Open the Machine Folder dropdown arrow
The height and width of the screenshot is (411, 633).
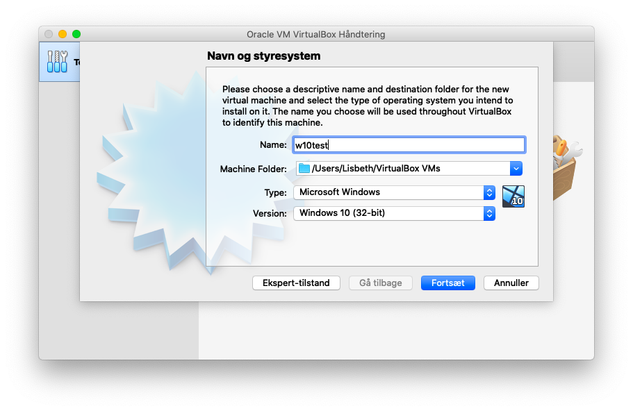click(516, 169)
